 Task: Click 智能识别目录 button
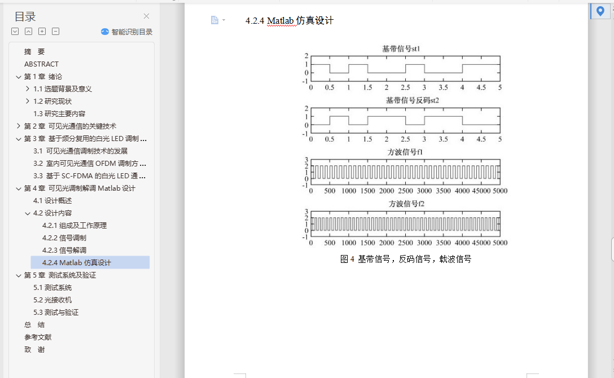pos(127,32)
